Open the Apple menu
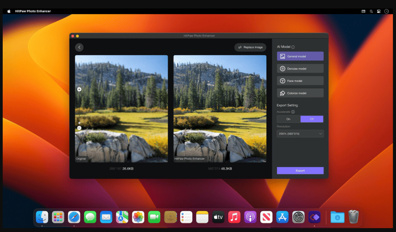396x232 pixels. pos(9,11)
